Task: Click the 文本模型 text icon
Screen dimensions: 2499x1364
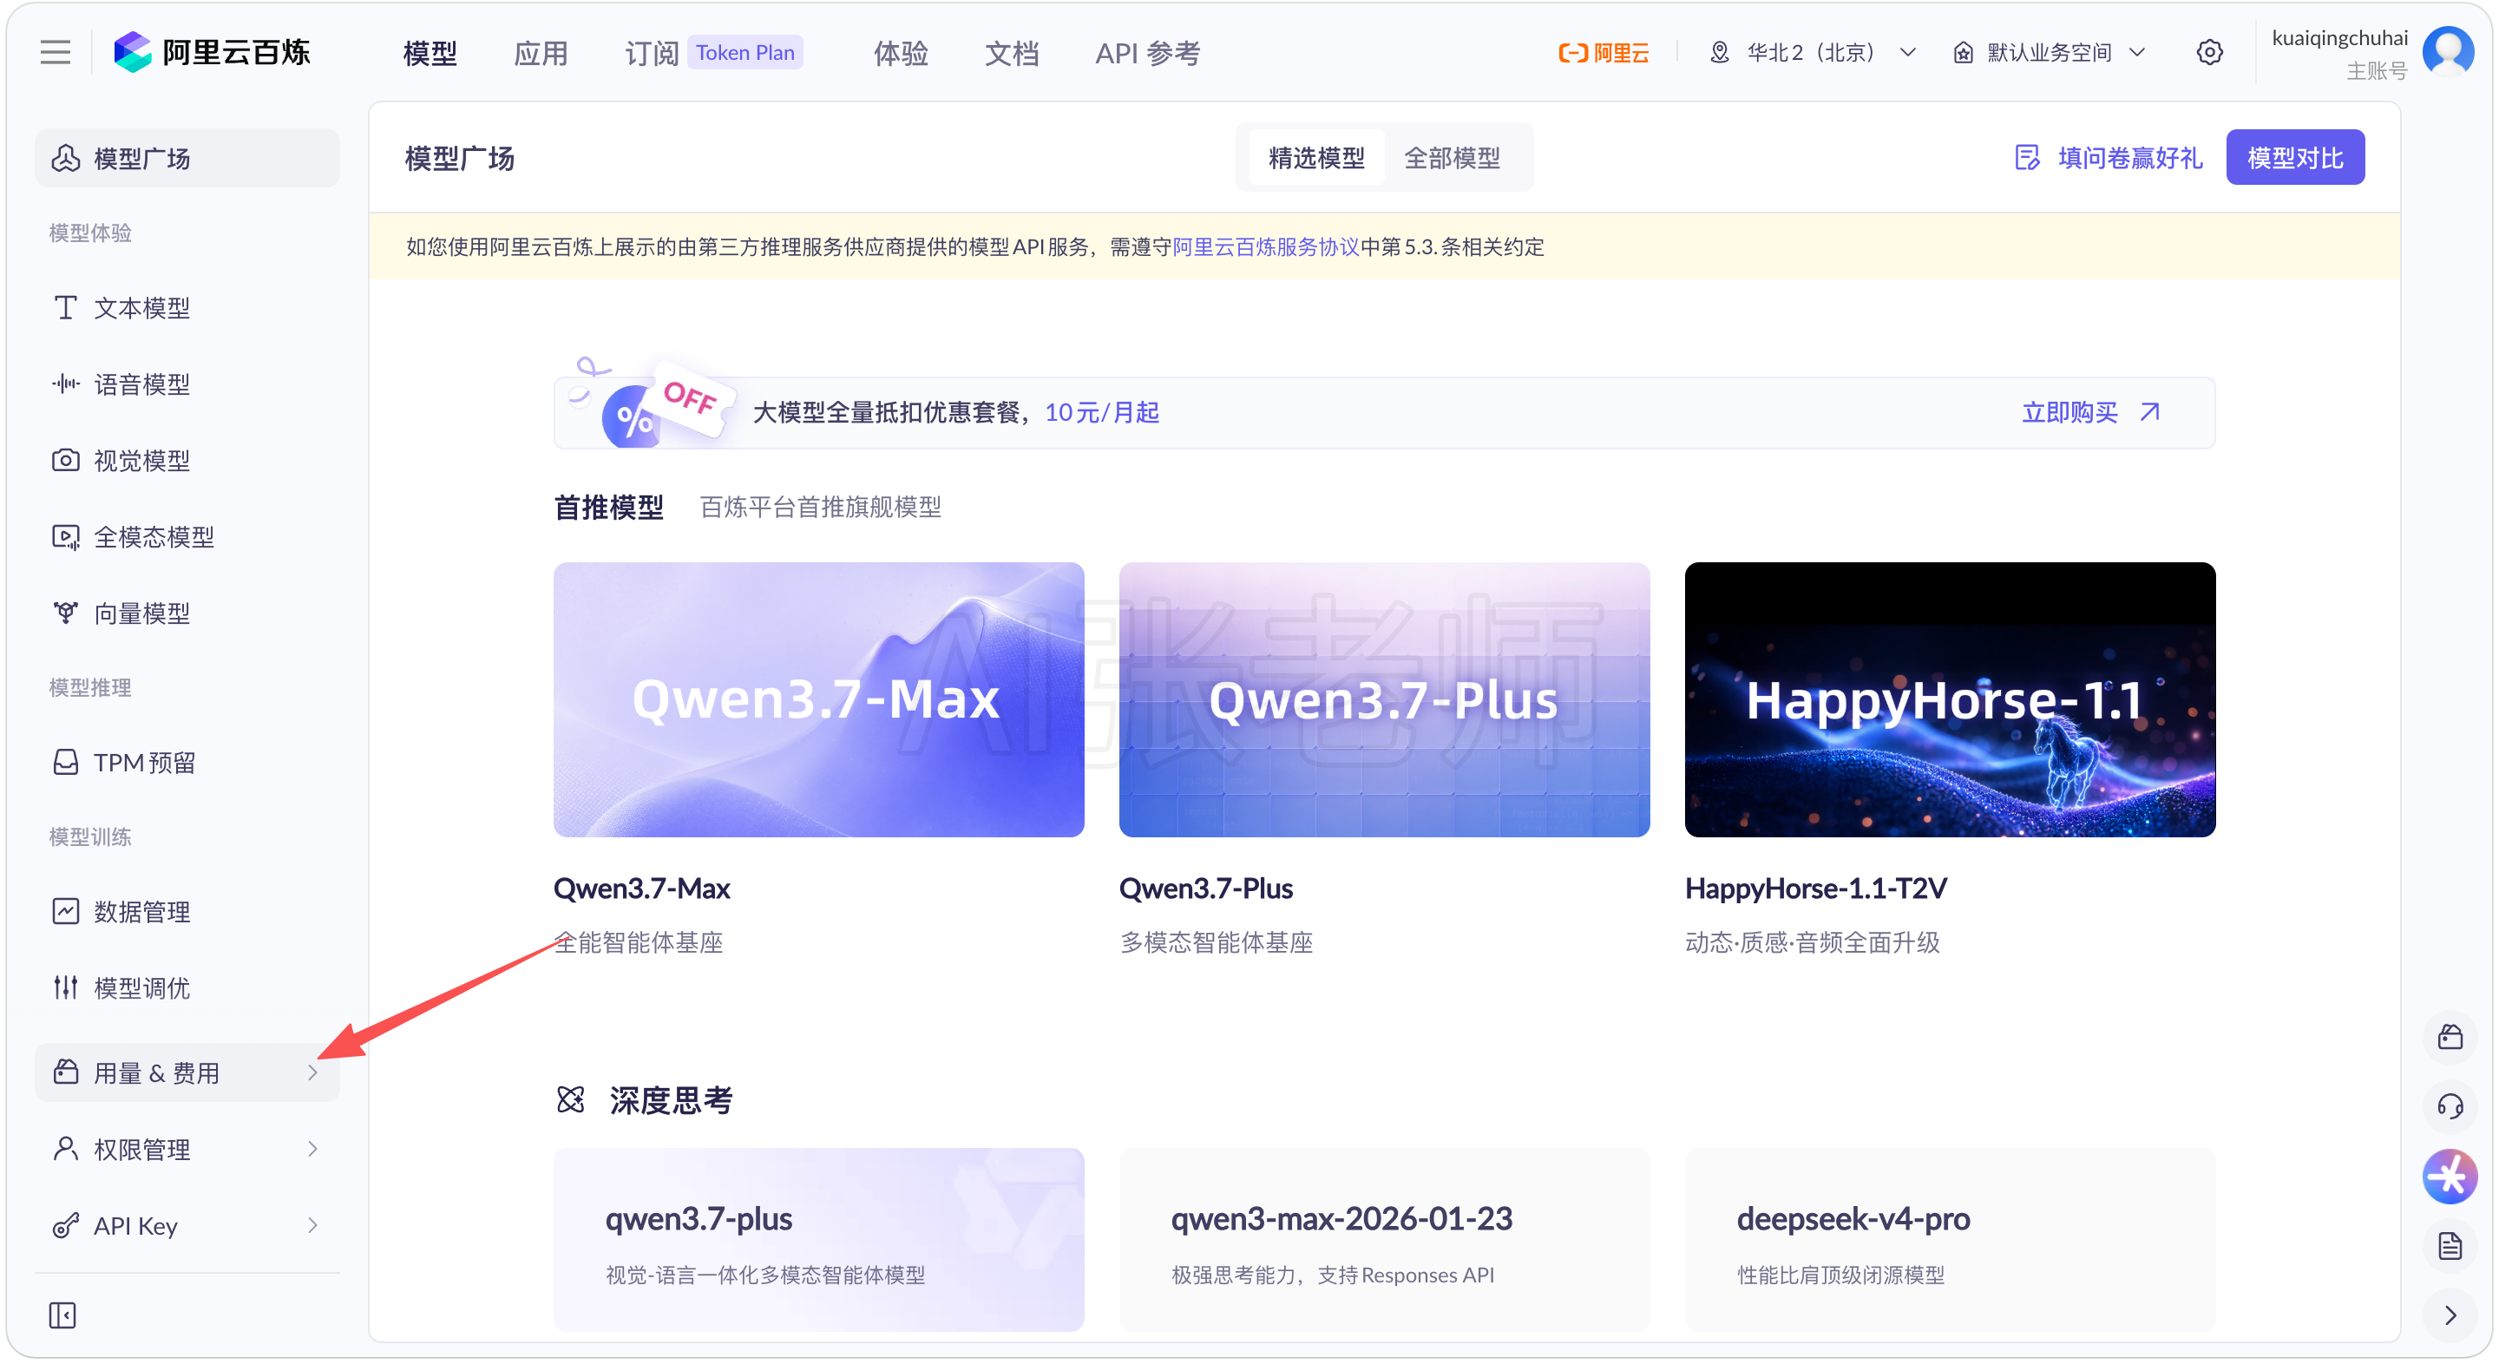Action: [x=65, y=307]
